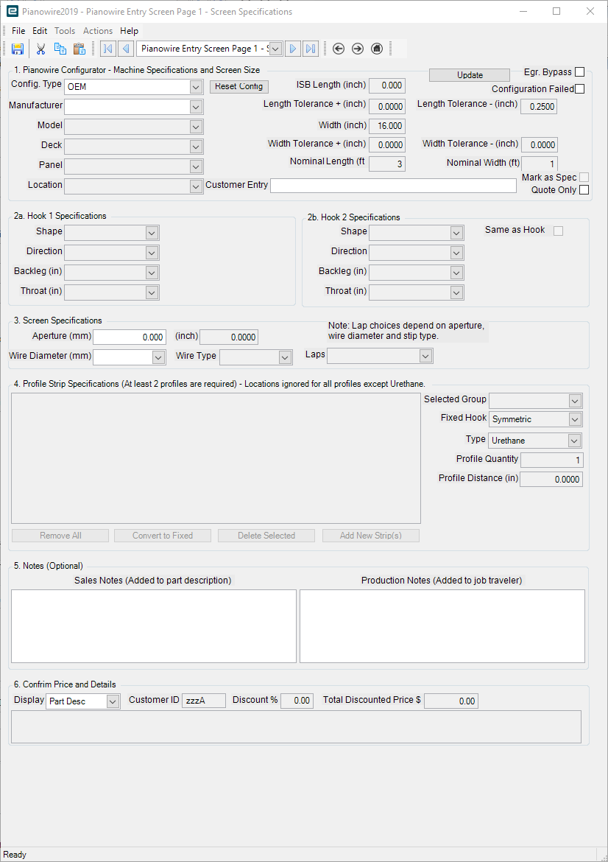Click the Remove All button
Image resolution: width=608 pixels, height=862 pixels.
(x=60, y=536)
